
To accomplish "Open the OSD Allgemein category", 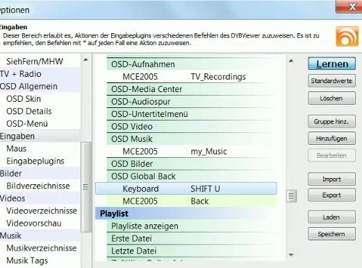I will point(28,87).
